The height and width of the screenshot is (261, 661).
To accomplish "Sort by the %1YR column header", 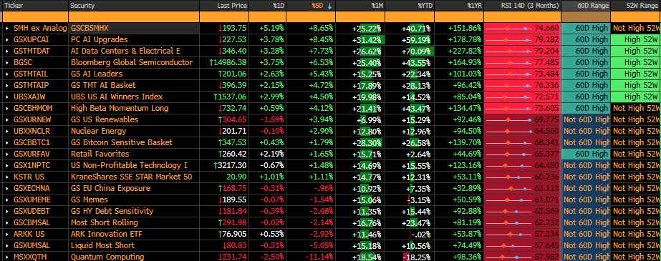I will (x=459, y=6).
